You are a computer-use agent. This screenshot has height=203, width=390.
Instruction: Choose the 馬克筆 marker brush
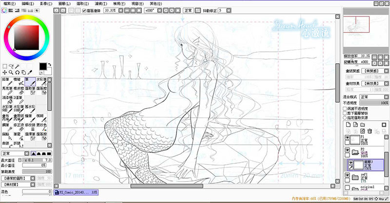click(x=7, y=91)
